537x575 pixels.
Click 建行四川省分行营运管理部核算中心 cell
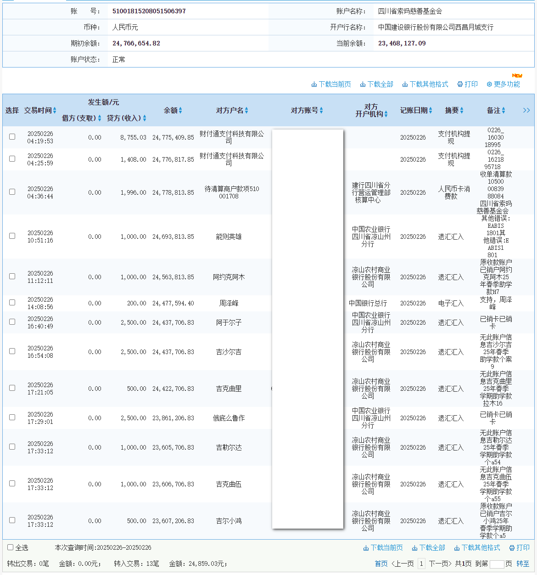(x=371, y=192)
